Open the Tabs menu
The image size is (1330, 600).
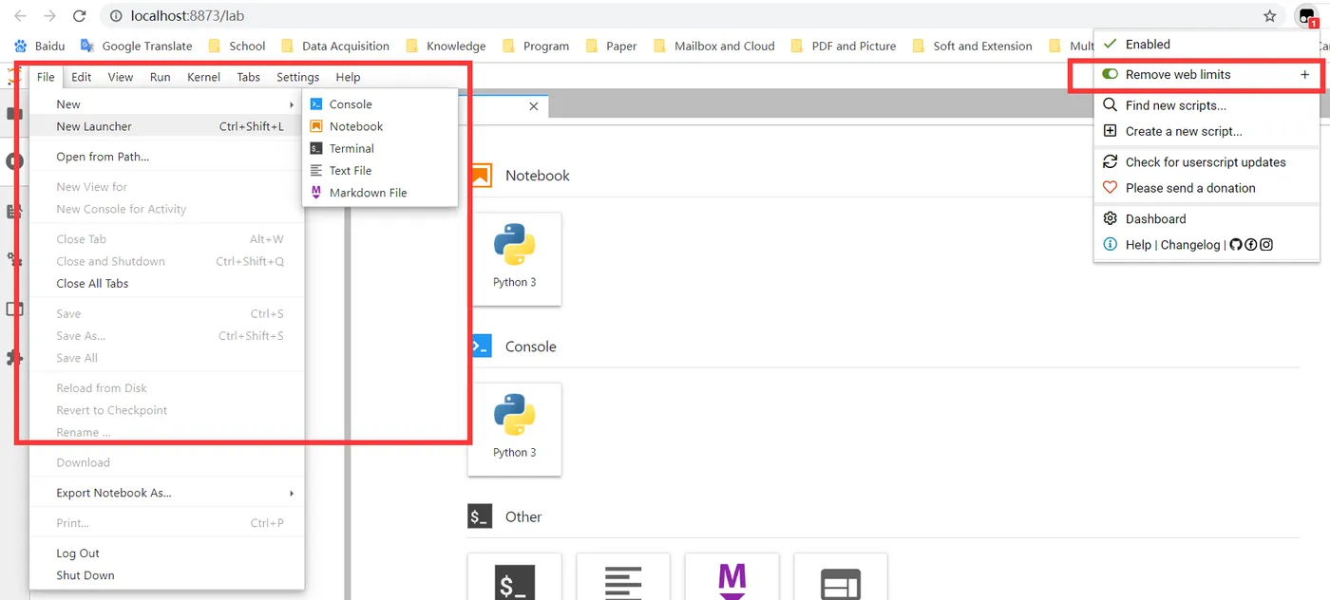coord(248,77)
